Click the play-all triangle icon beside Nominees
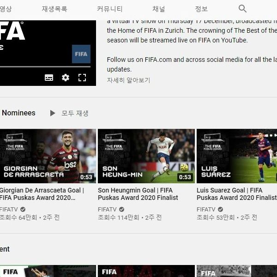Viewport: 277px width, 277px height. tap(53, 113)
